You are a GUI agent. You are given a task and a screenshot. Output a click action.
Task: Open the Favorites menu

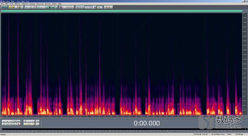(40, 4)
